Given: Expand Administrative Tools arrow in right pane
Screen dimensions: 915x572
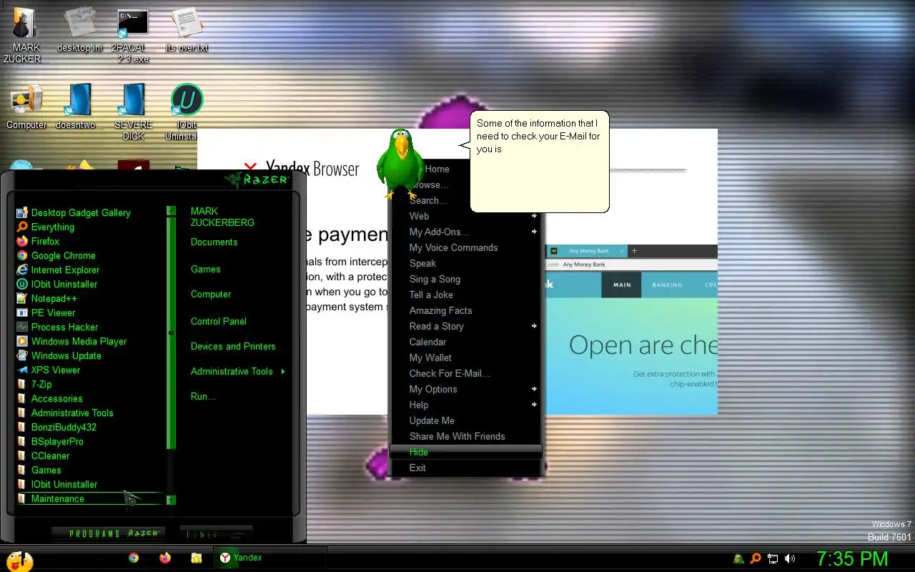Looking at the screenshot, I should pyautogui.click(x=284, y=371).
